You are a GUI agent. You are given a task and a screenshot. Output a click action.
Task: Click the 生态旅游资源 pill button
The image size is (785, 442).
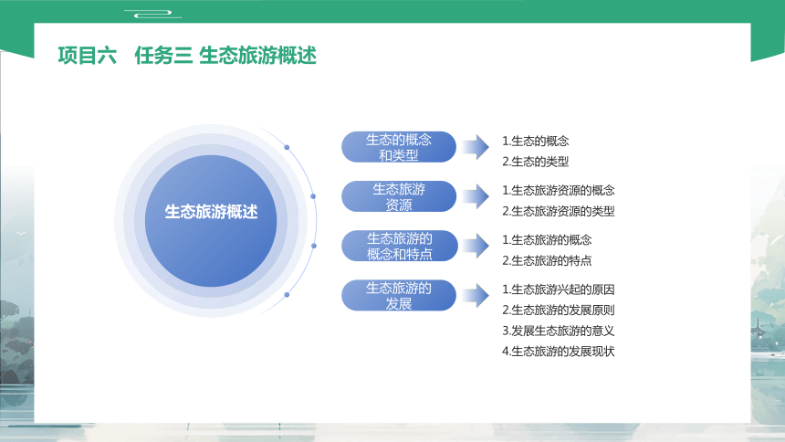(399, 196)
